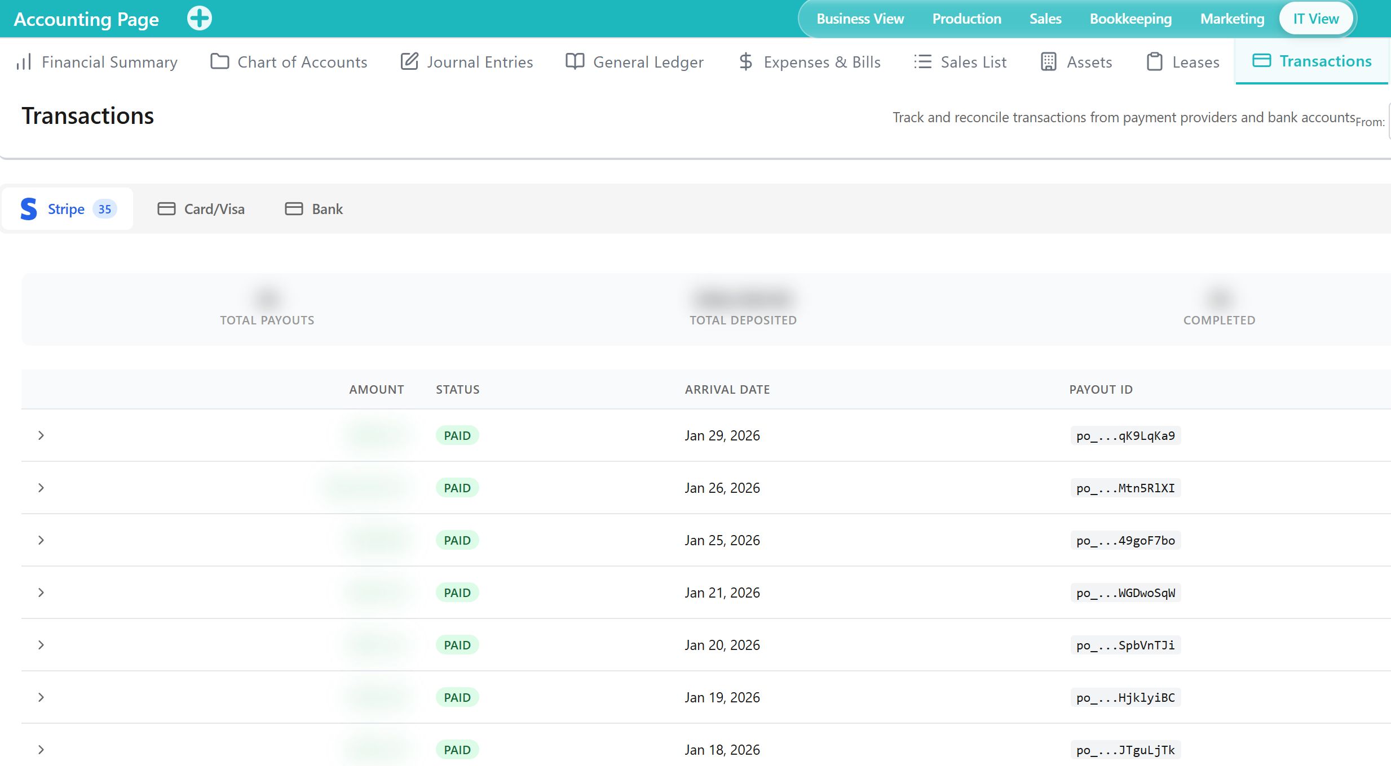Select the IT View pill

1316,19
